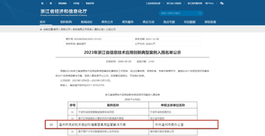Open 热点专题 navigation item

point(169,22)
